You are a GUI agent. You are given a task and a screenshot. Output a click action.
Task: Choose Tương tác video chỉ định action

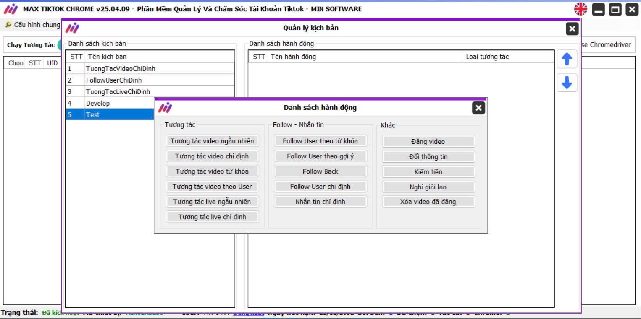212,156
